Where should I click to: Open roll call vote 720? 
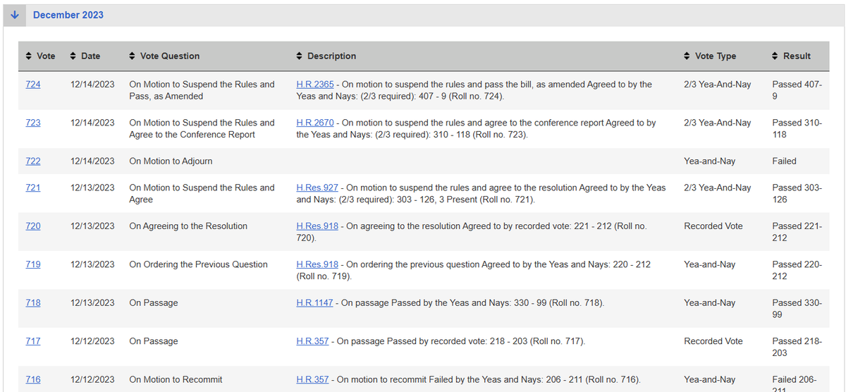32,226
